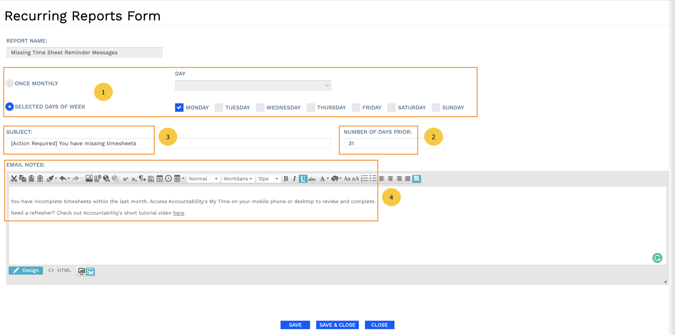Click the Undo icon in the editor
This screenshot has width=675, height=335.
tap(63, 179)
